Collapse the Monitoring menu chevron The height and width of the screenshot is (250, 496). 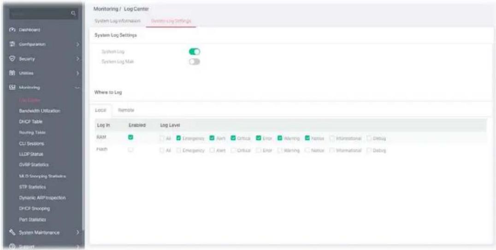pos(77,87)
